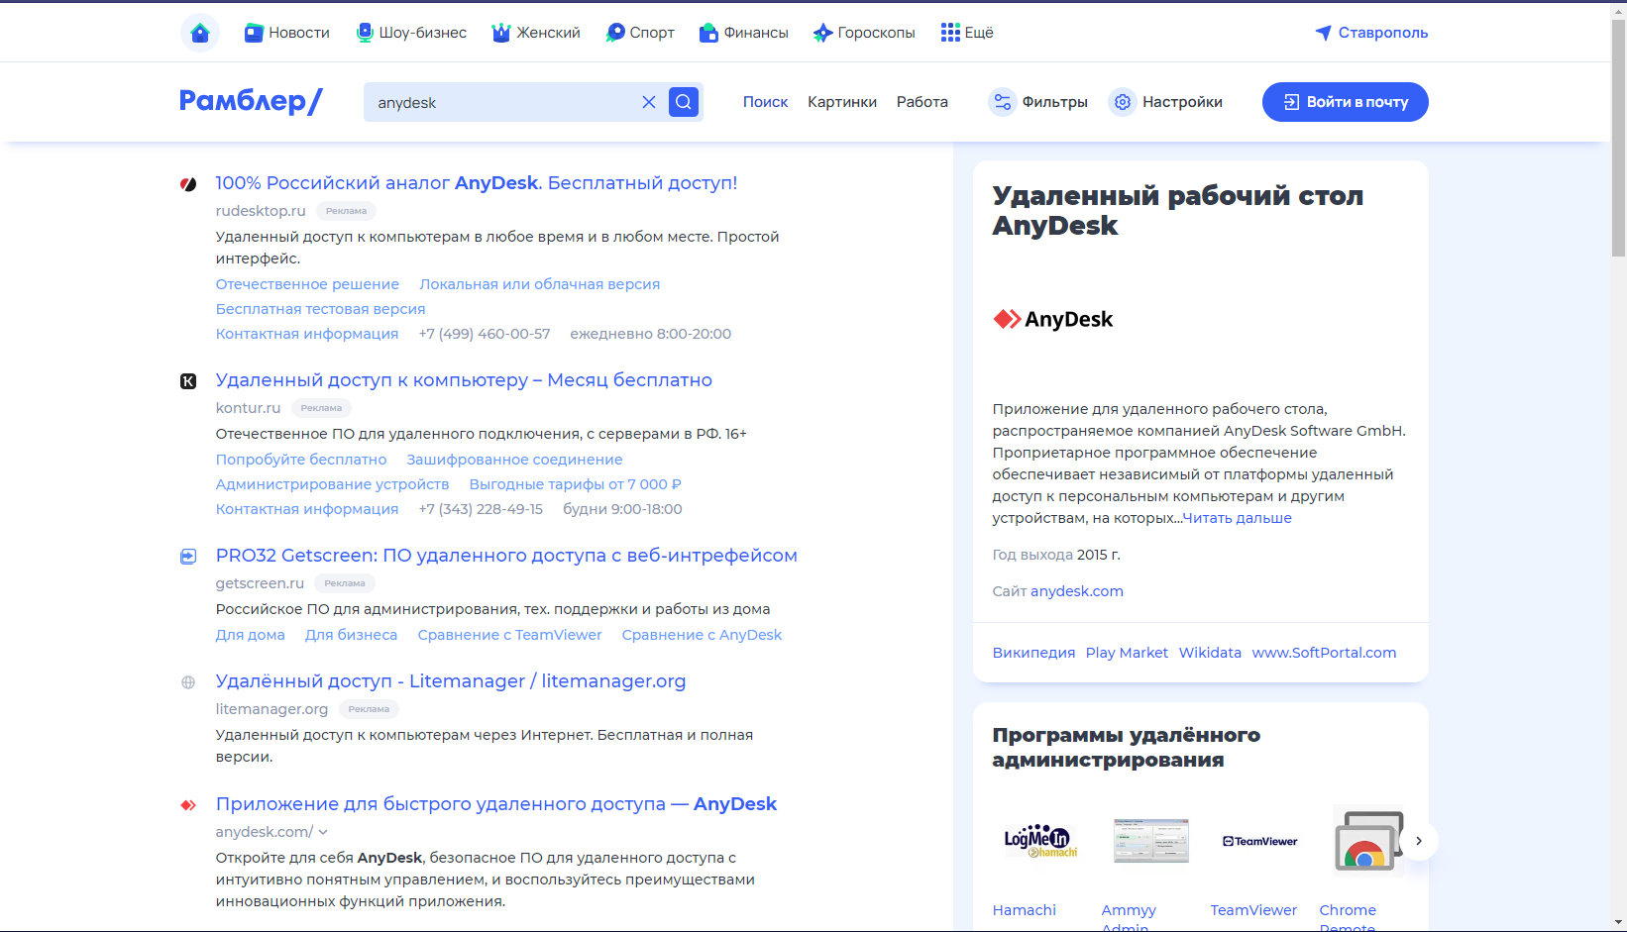This screenshot has height=932, width=1627.
Task: Open Локальная или облачная версия
Action: [x=539, y=284]
